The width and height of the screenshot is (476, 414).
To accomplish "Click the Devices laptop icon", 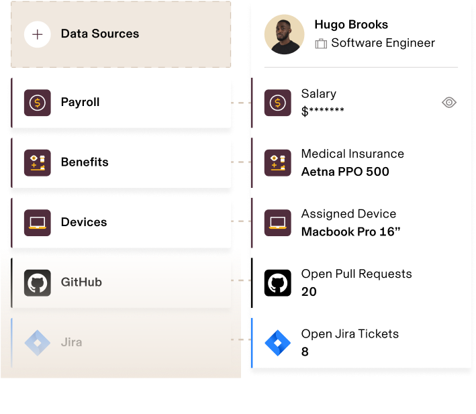I will 38,223.
